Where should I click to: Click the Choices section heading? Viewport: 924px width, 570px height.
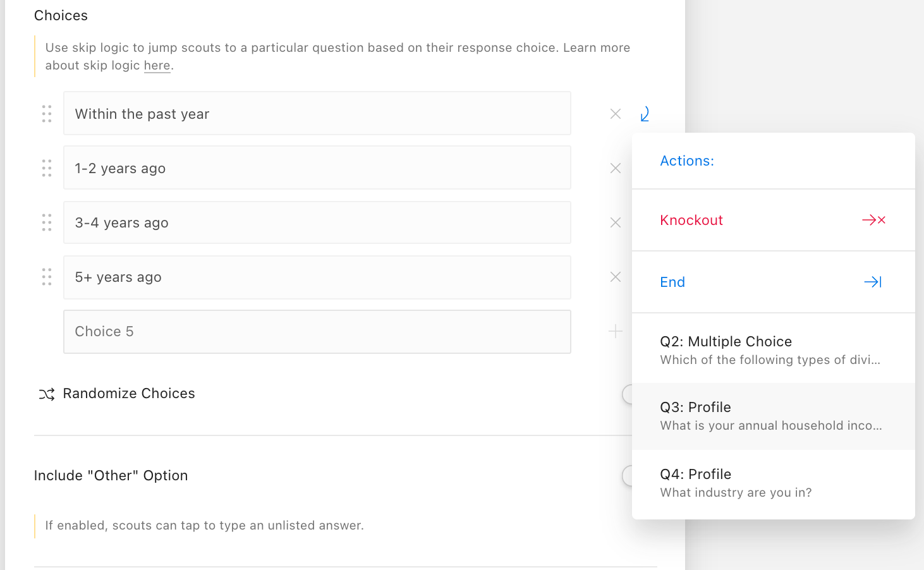[x=61, y=15]
